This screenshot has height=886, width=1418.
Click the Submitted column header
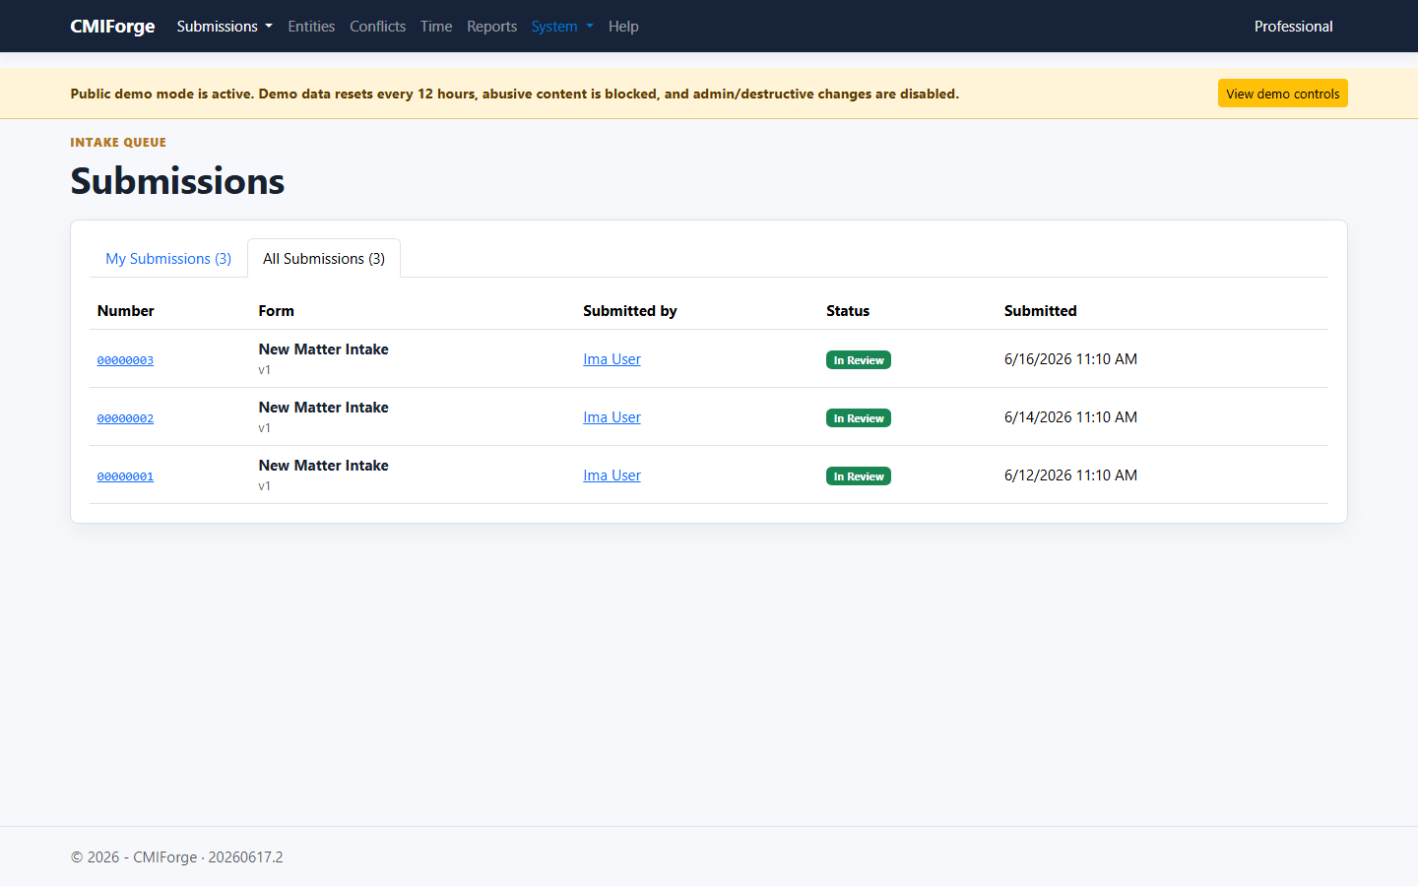pos(1040,311)
